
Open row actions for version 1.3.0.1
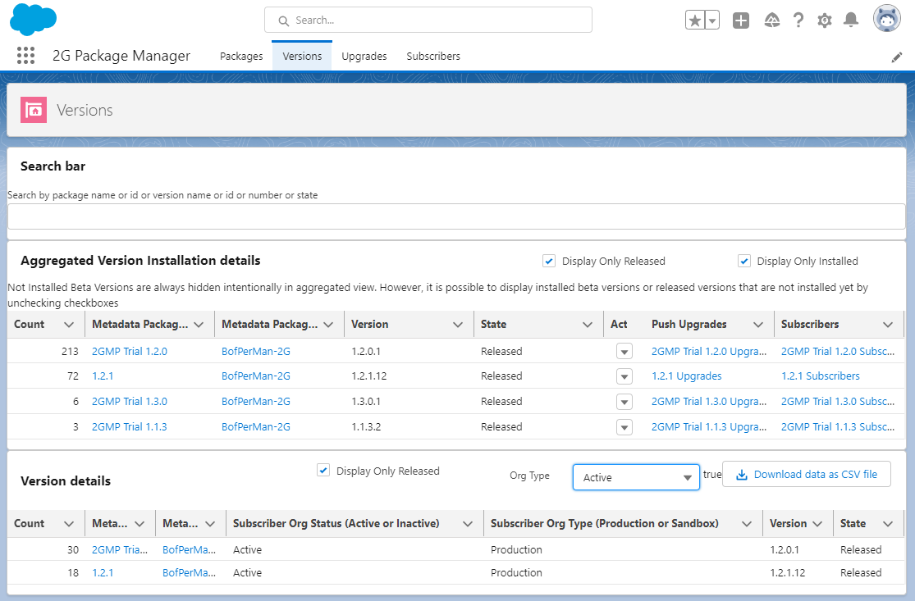pyautogui.click(x=624, y=402)
